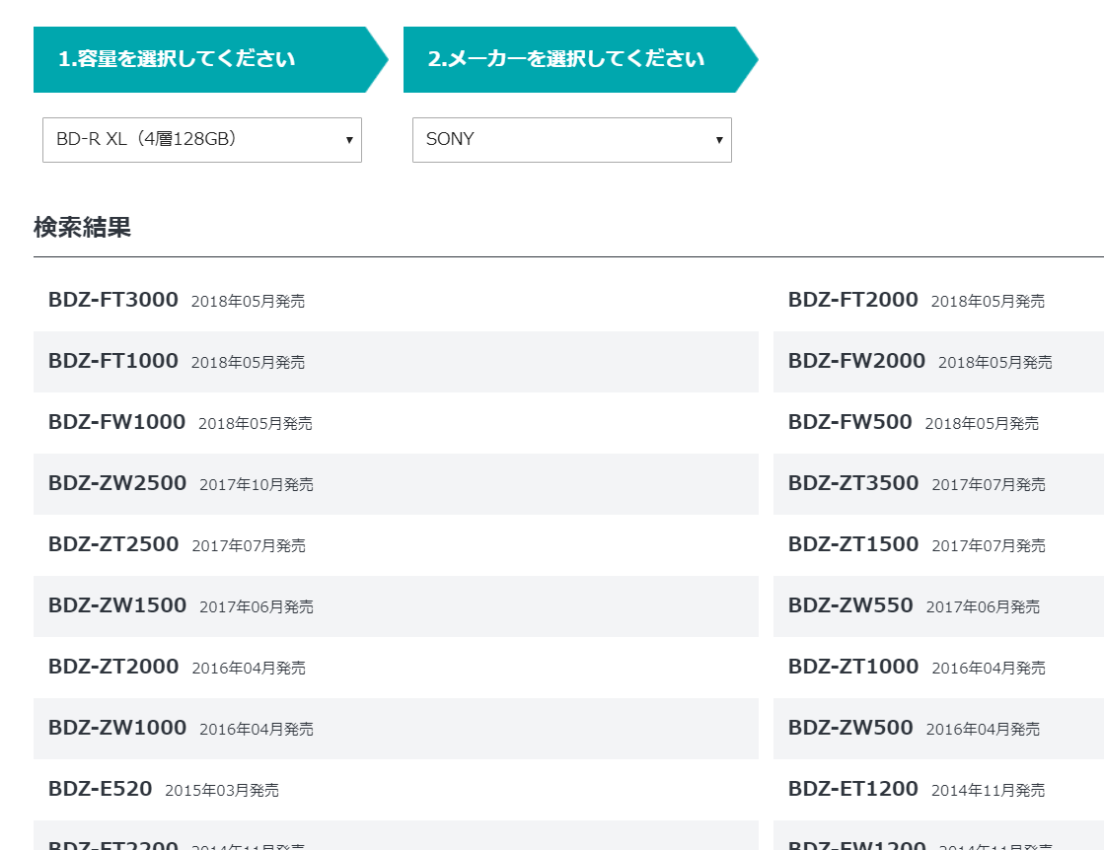1104x850 pixels.
Task: Click step banner '1.容量を選択してください'
Action: (210, 60)
